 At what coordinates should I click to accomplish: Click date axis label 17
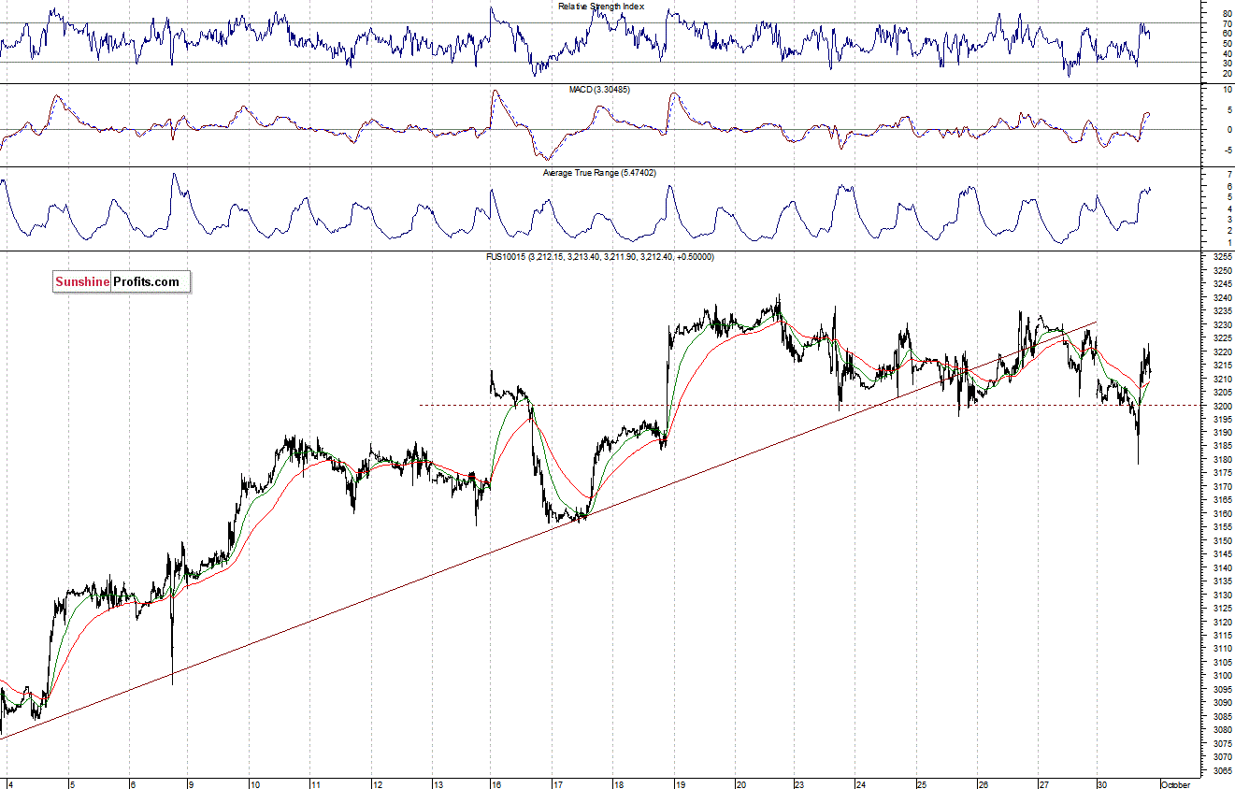click(x=558, y=784)
